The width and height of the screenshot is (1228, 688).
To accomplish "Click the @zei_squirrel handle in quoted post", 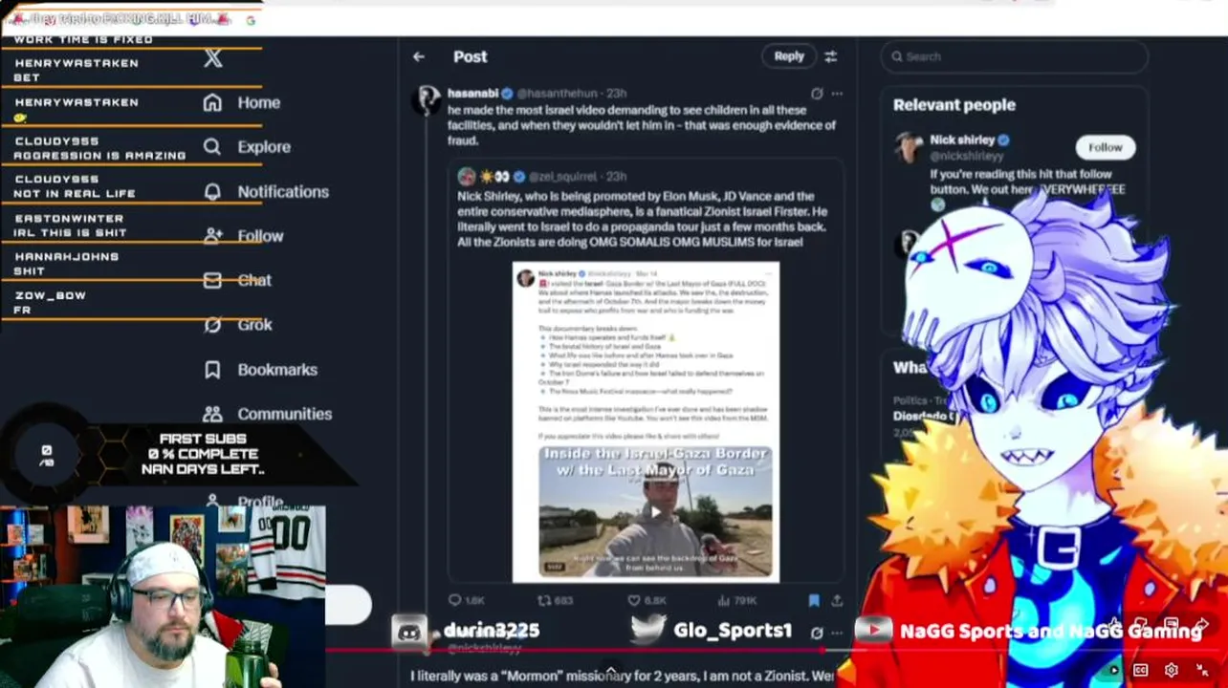I will point(563,176).
